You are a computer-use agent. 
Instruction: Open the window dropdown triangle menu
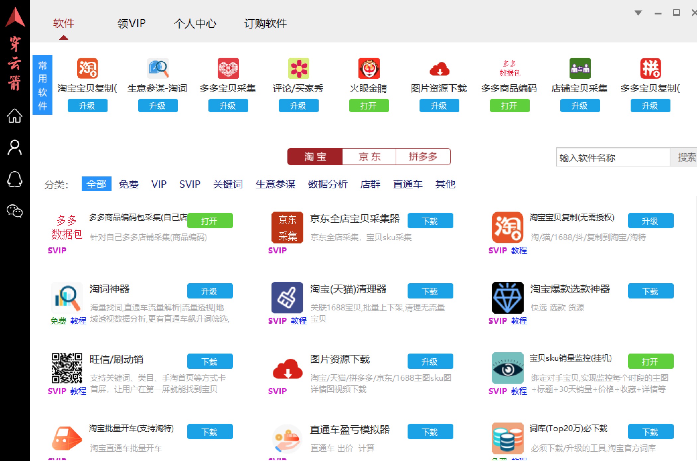tap(638, 13)
